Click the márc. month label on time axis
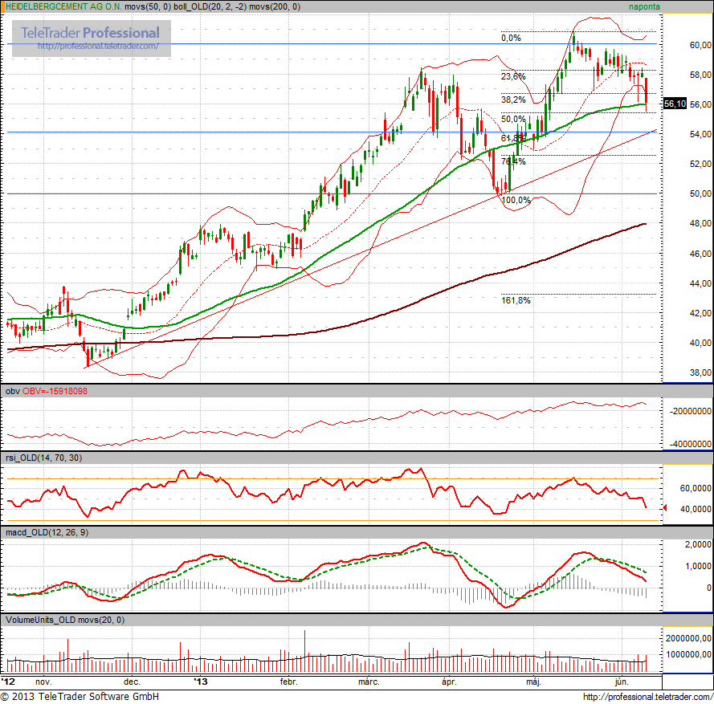714x704 pixels. pyautogui.click(x=369, y=682)
